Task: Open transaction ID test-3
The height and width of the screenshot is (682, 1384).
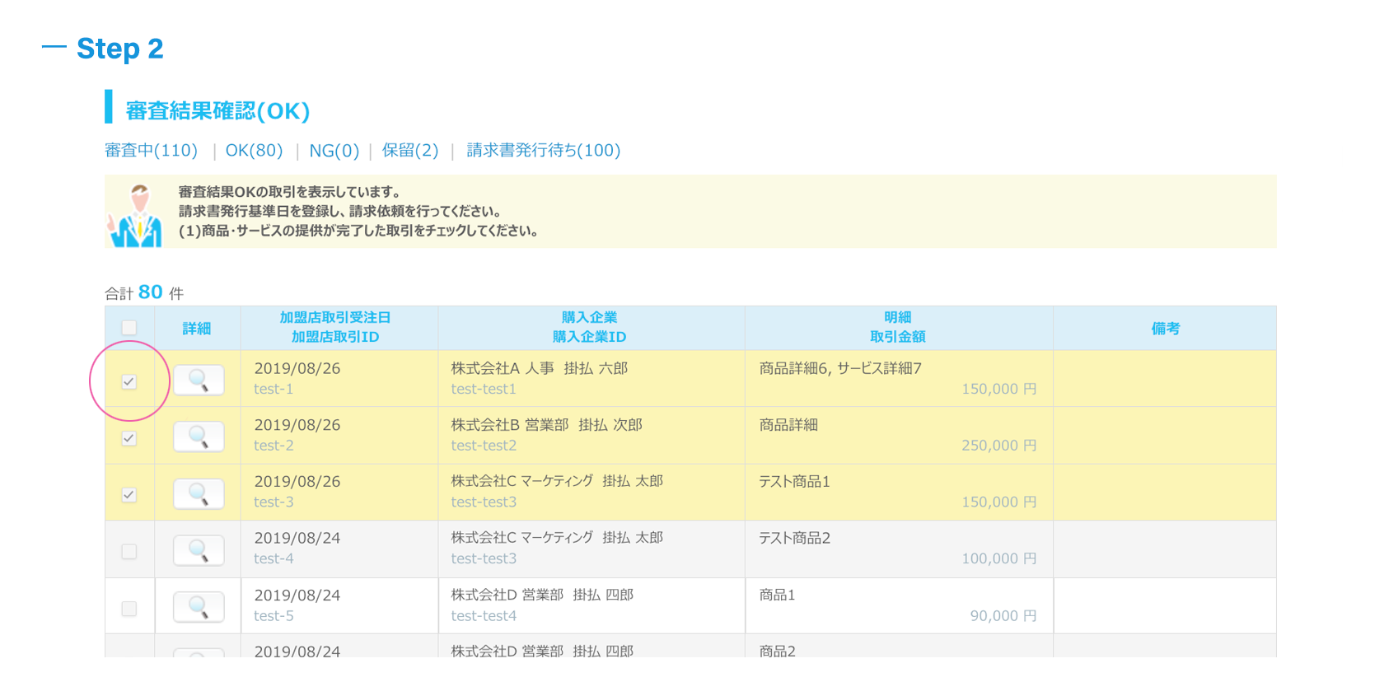Action: [x=274, y=502]
